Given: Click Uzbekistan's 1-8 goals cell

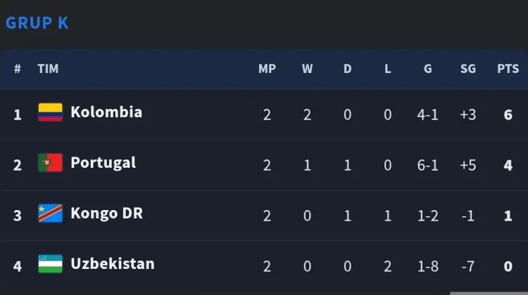Looking at the screenshot, I should pos(427,266).
